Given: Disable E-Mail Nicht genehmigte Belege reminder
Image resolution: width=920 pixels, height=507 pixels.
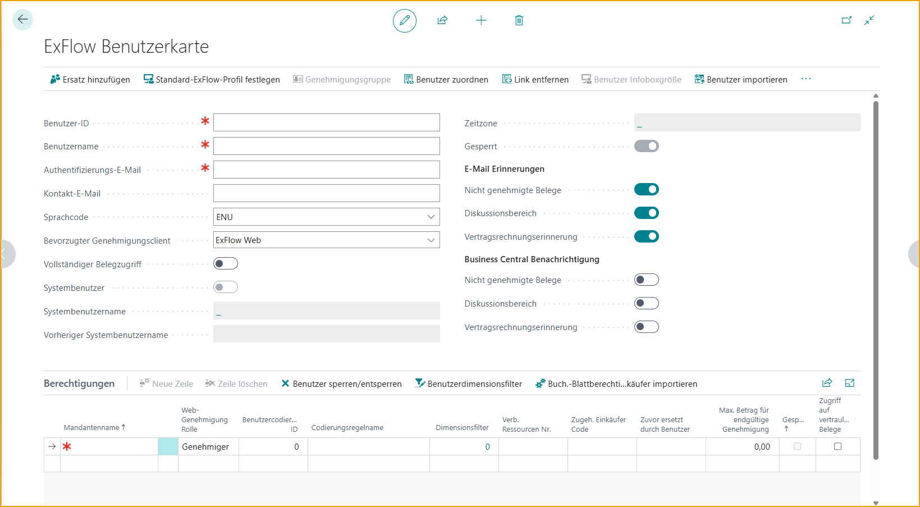Looking at the screenshot, I should point(647,189).
